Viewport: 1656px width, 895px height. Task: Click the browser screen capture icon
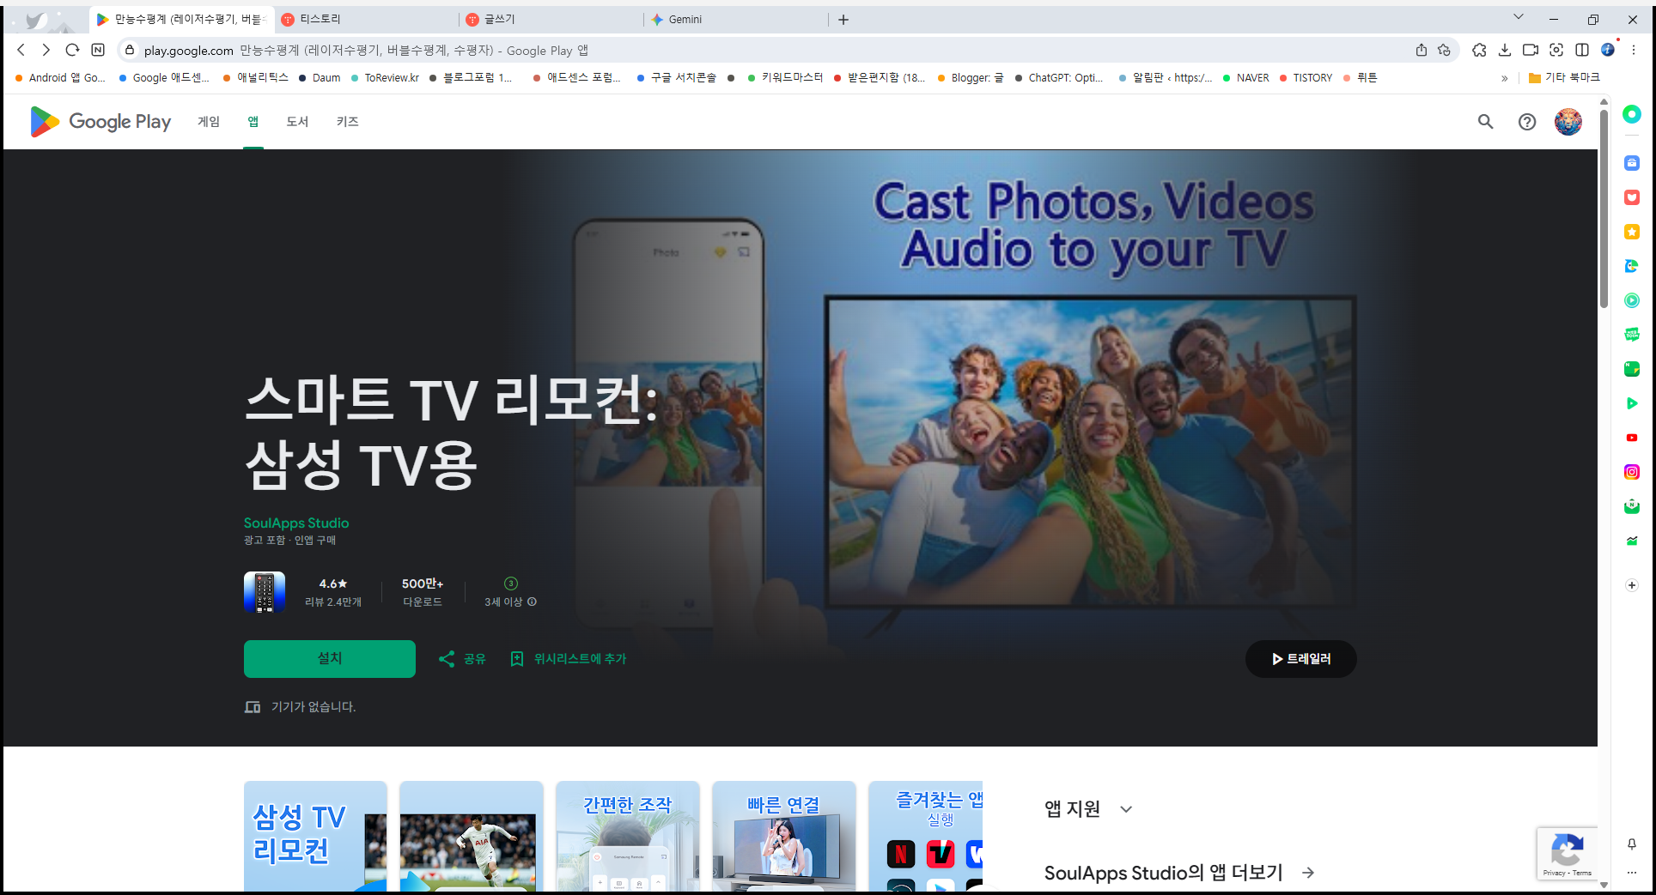tap(1556, 50)
